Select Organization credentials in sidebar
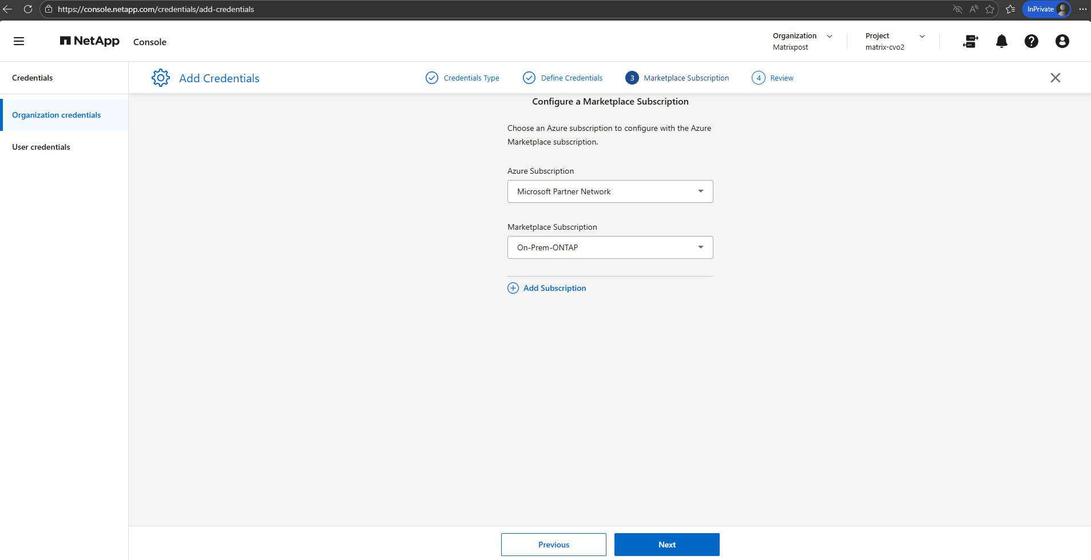 (57, 115)
